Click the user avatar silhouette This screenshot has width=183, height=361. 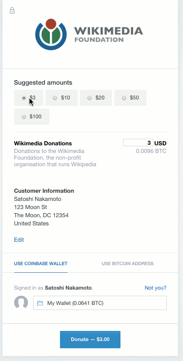tap(21, 302)
